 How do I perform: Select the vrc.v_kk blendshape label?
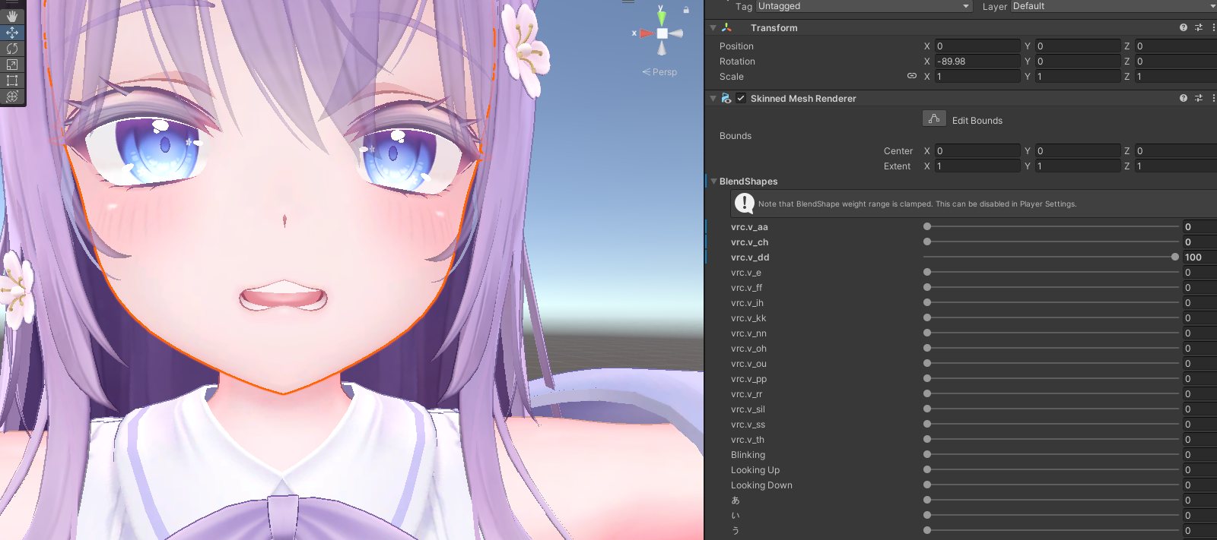tap(748, 318)
